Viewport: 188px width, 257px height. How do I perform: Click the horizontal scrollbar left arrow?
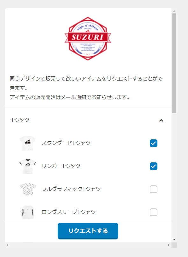coord(7,245)
